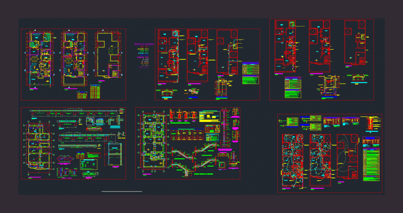Click the upper staircase section detail

[207, 149]
